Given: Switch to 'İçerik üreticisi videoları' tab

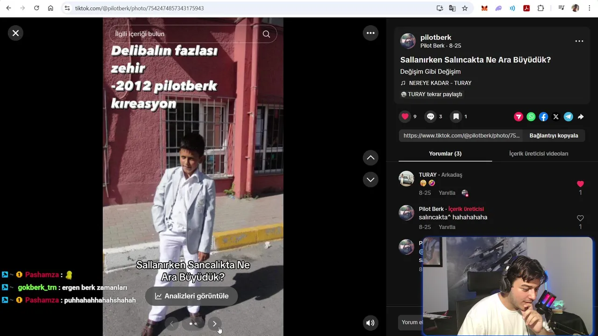Looking at the screenshot, I should point(539,154).
